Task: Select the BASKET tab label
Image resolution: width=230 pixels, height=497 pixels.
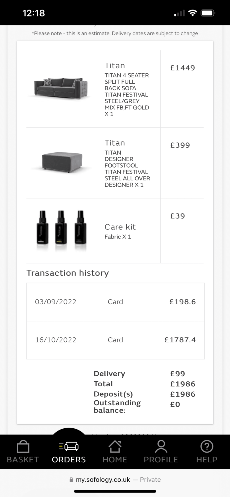Action: point(23,460)
